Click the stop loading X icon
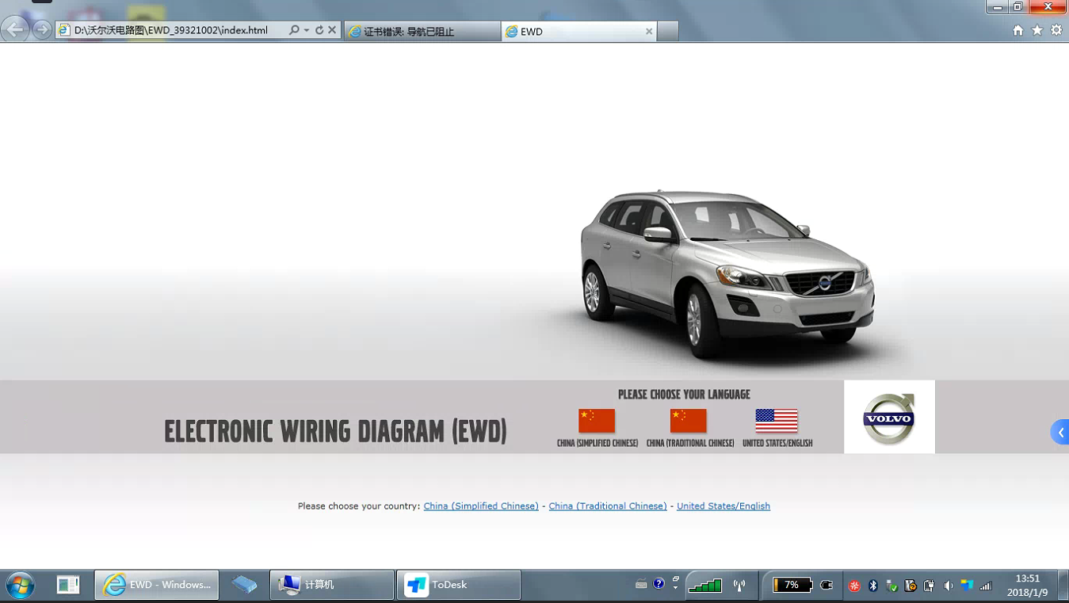Screen dimensions: 1069x603 (332, 30)
